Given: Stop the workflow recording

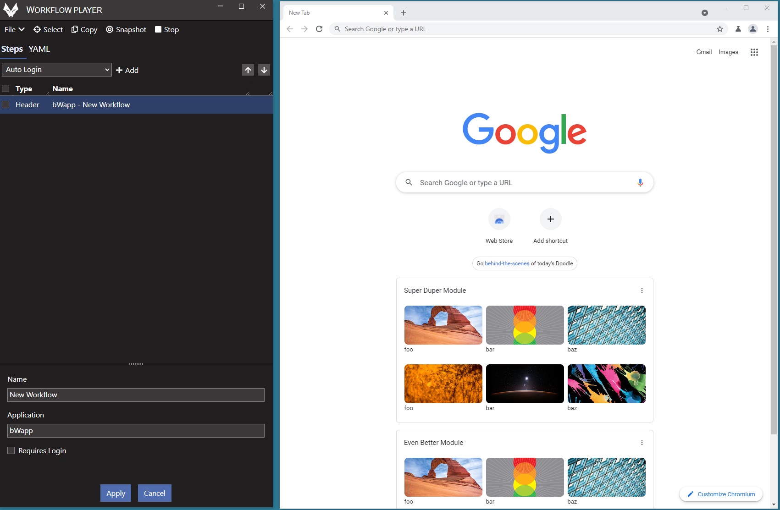Looking at the screenshot, I should 167,29.
